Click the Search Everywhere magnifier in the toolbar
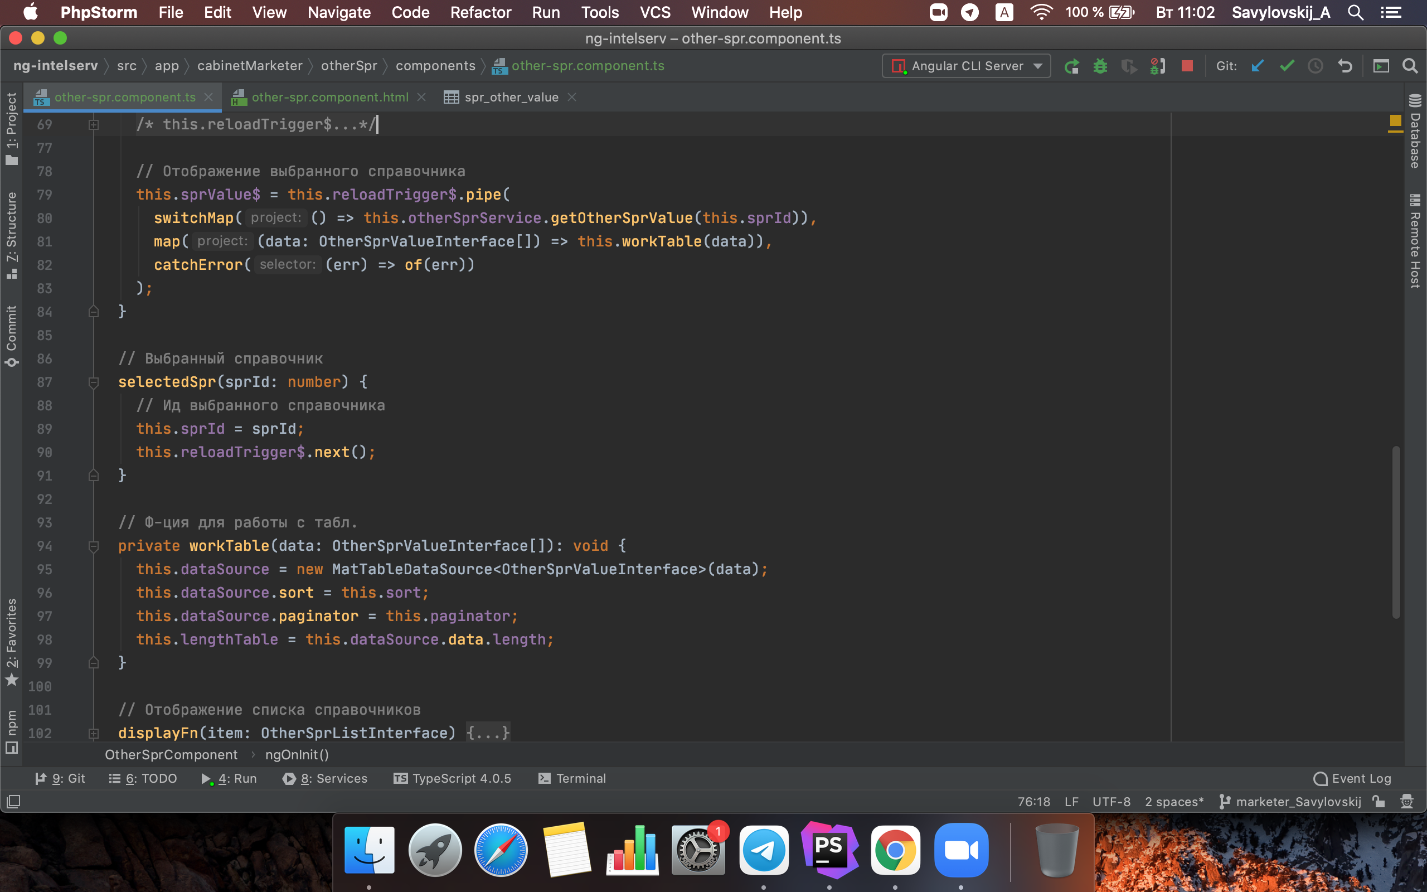 click(x=1410, y=66)
